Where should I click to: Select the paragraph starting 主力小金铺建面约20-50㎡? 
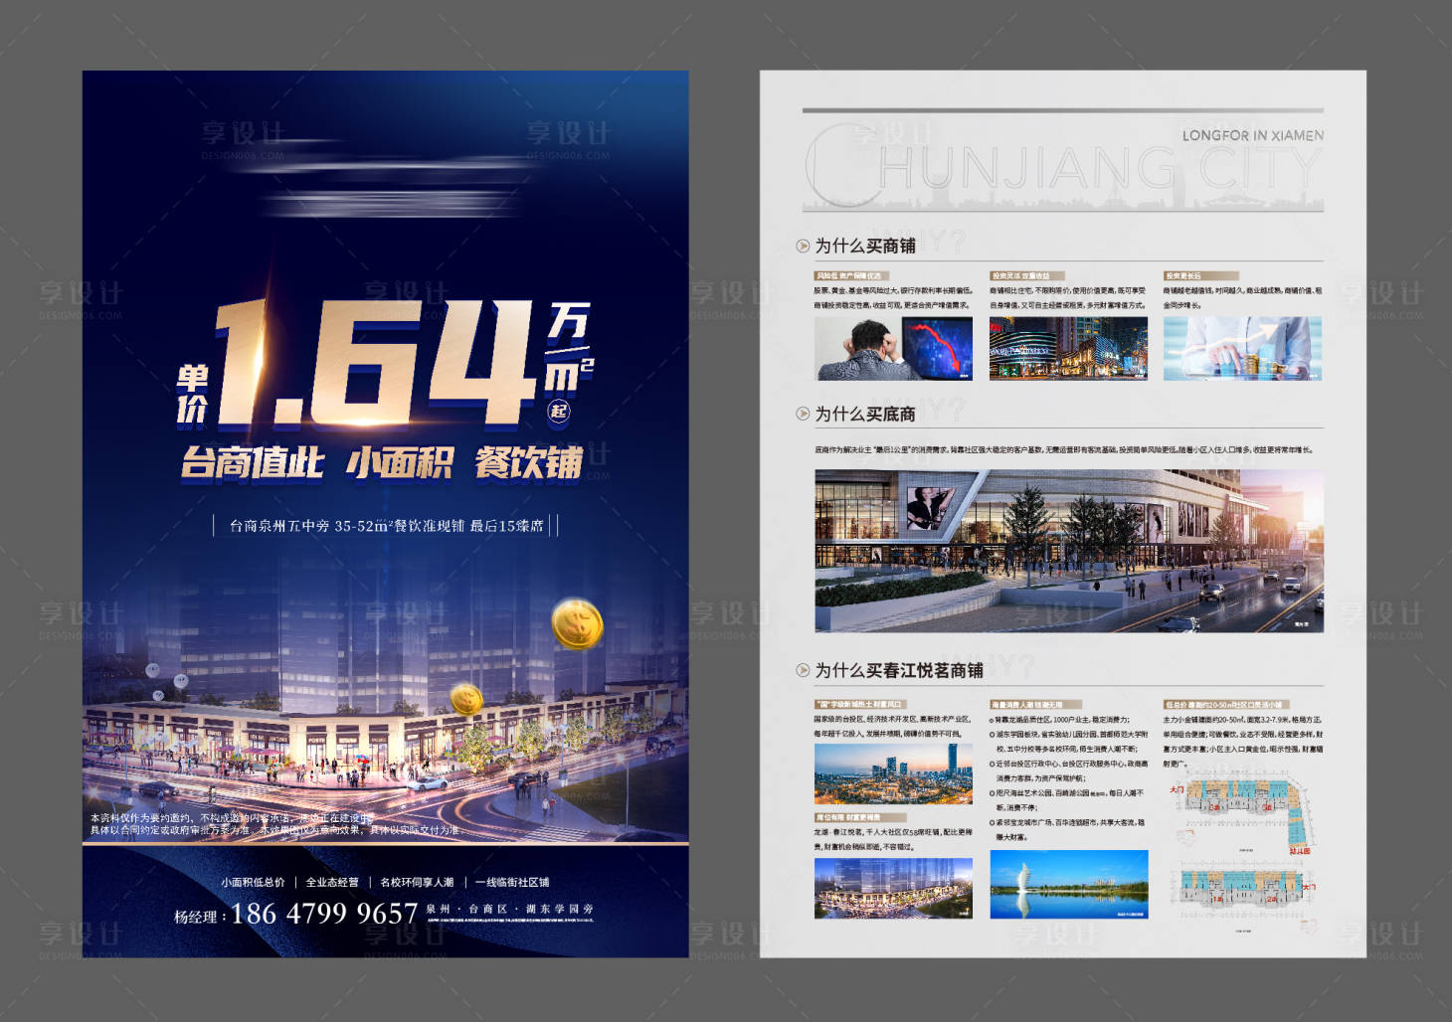1243,741
